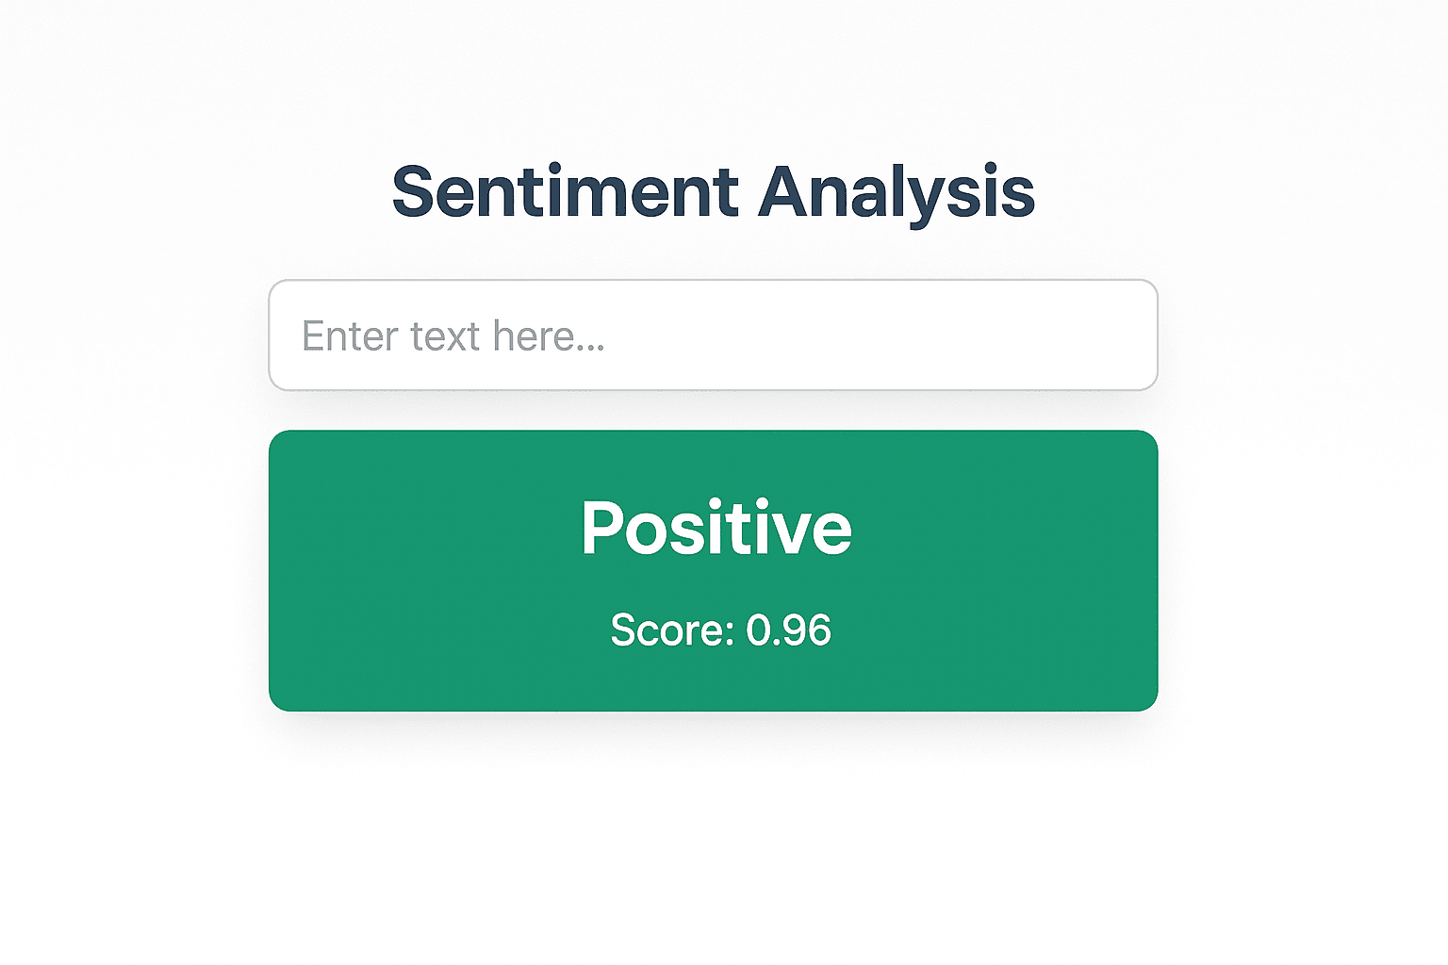
Task: Click the number 0.96 in the score
Action: point(790,630)
